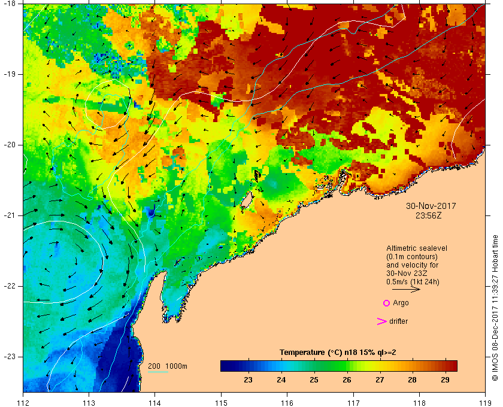Click colorbar tick label '24'

[281, 380]
